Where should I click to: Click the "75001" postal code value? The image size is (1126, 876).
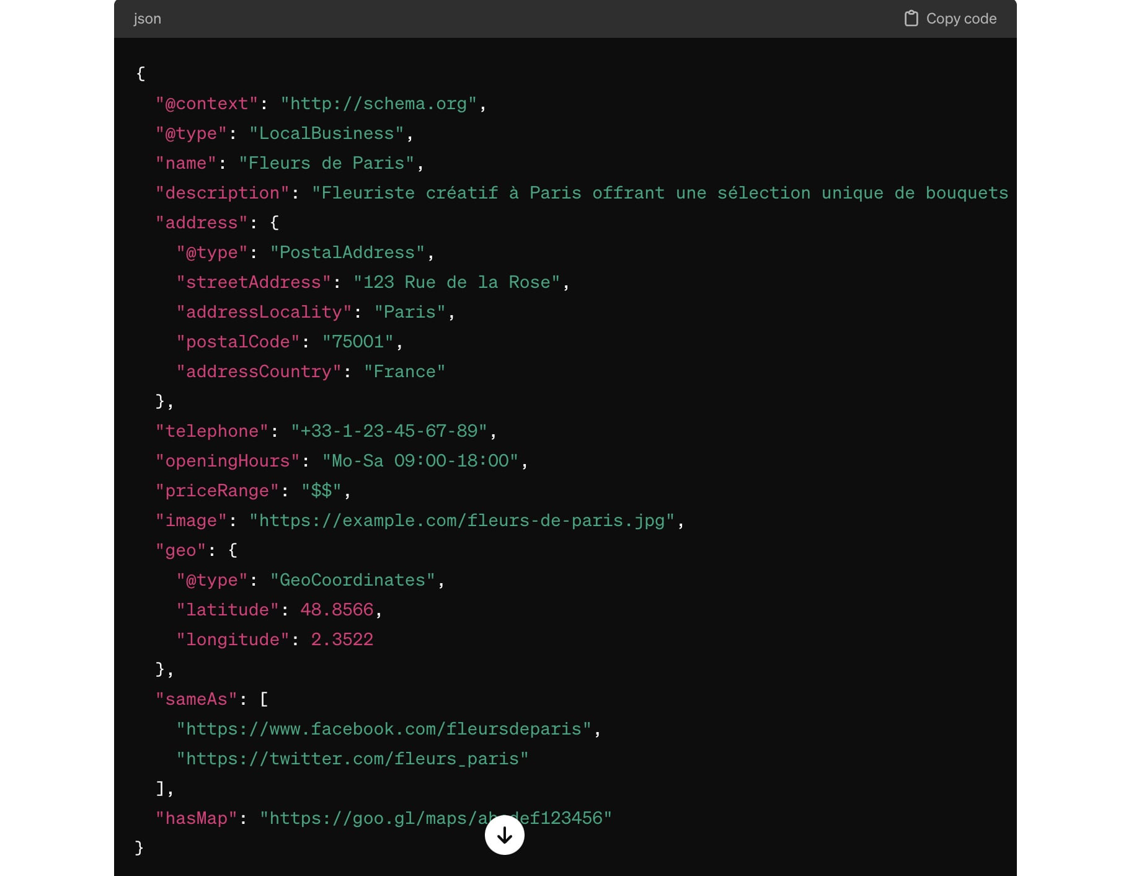[x=358, y=342]
